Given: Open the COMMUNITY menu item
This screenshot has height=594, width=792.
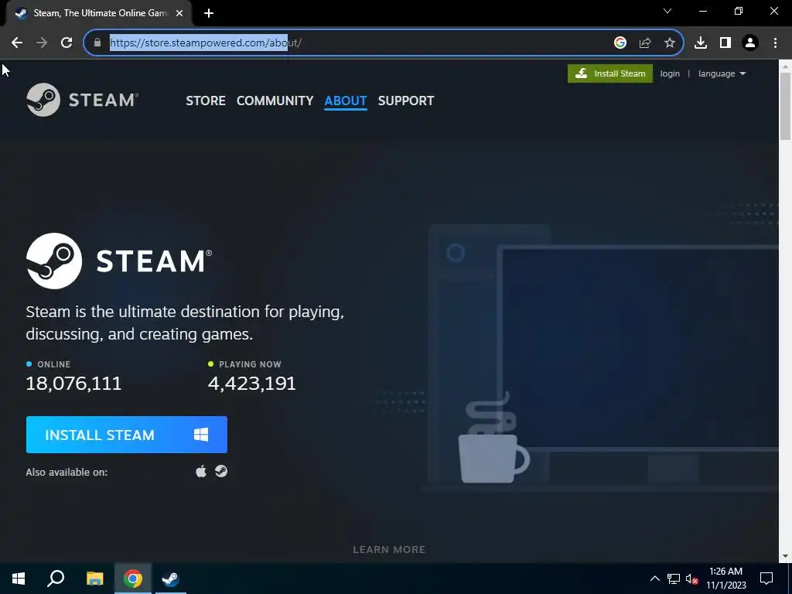Looking at the screenshot, I should (275, 101).
